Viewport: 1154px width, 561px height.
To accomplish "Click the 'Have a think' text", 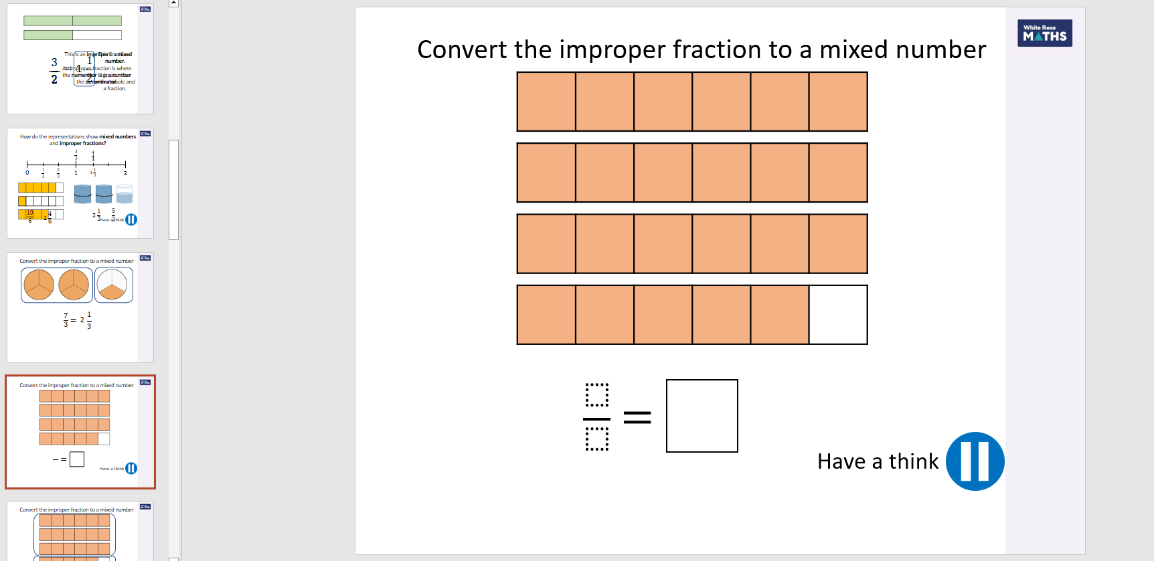I will click(878, 461).
